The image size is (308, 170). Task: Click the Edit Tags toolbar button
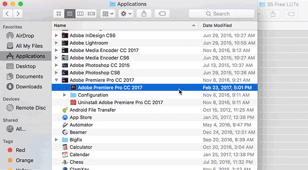[x=162, y=14]
